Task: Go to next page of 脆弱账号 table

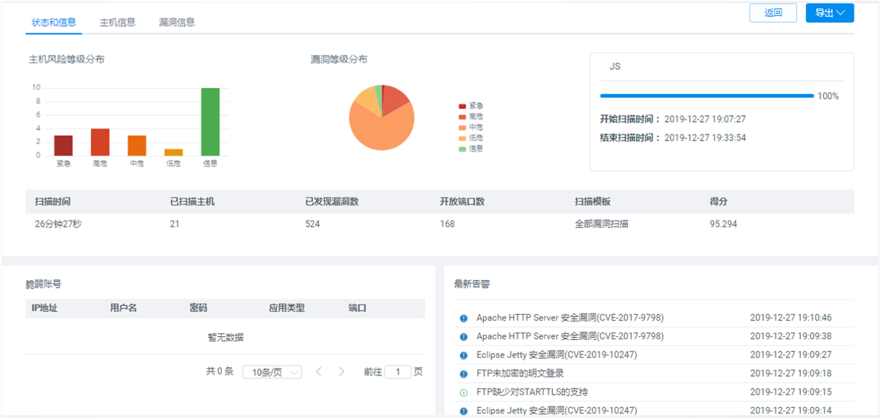Action: tap(342, 372)
